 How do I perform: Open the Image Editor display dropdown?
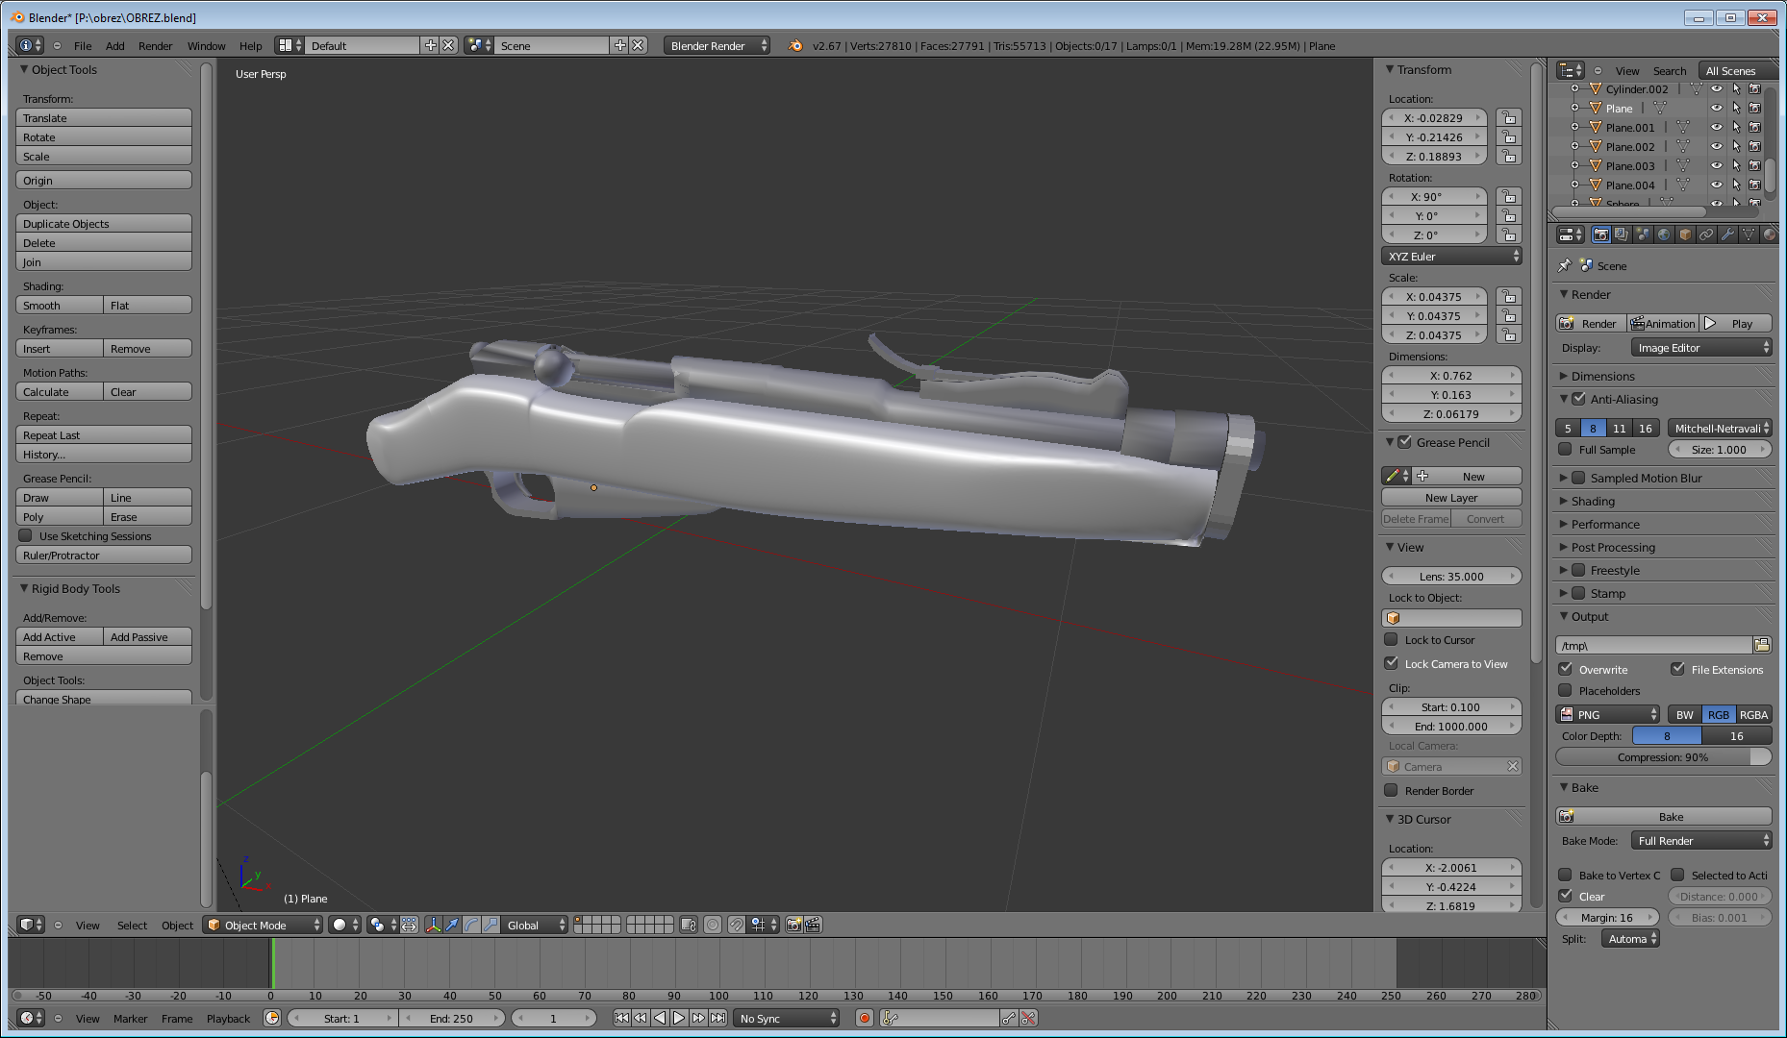click(x=1701, y=348)
